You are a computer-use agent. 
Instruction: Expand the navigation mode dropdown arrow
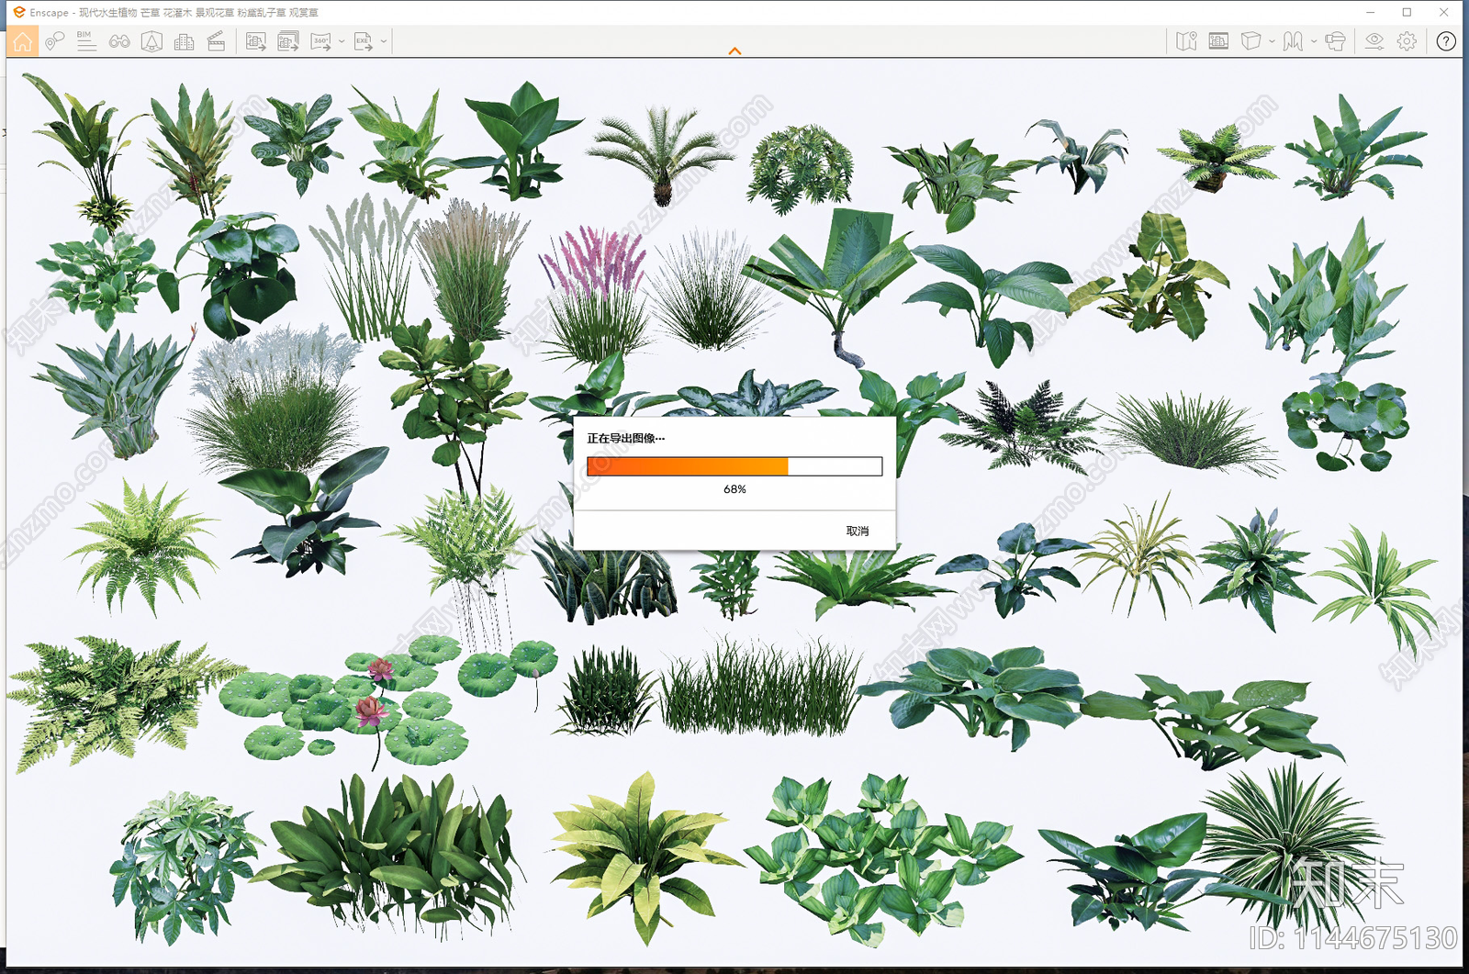coord(1314,41)
